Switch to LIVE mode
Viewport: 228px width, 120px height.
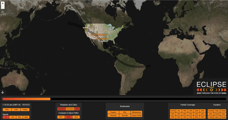(x=16, y=110)
